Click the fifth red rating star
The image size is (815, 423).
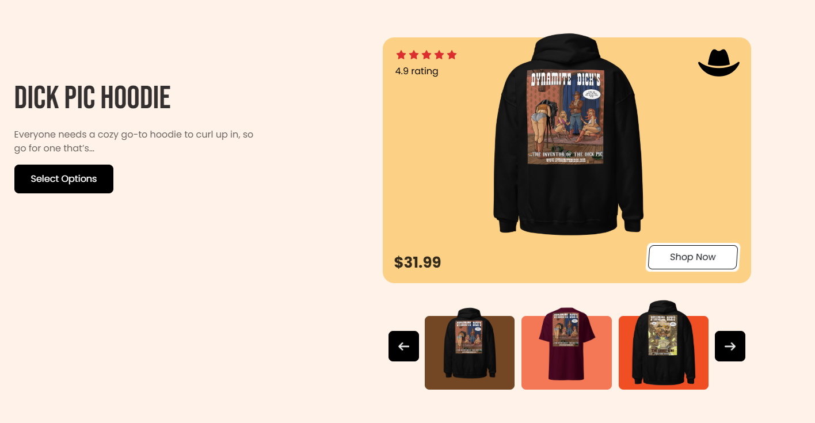[452, 55]
